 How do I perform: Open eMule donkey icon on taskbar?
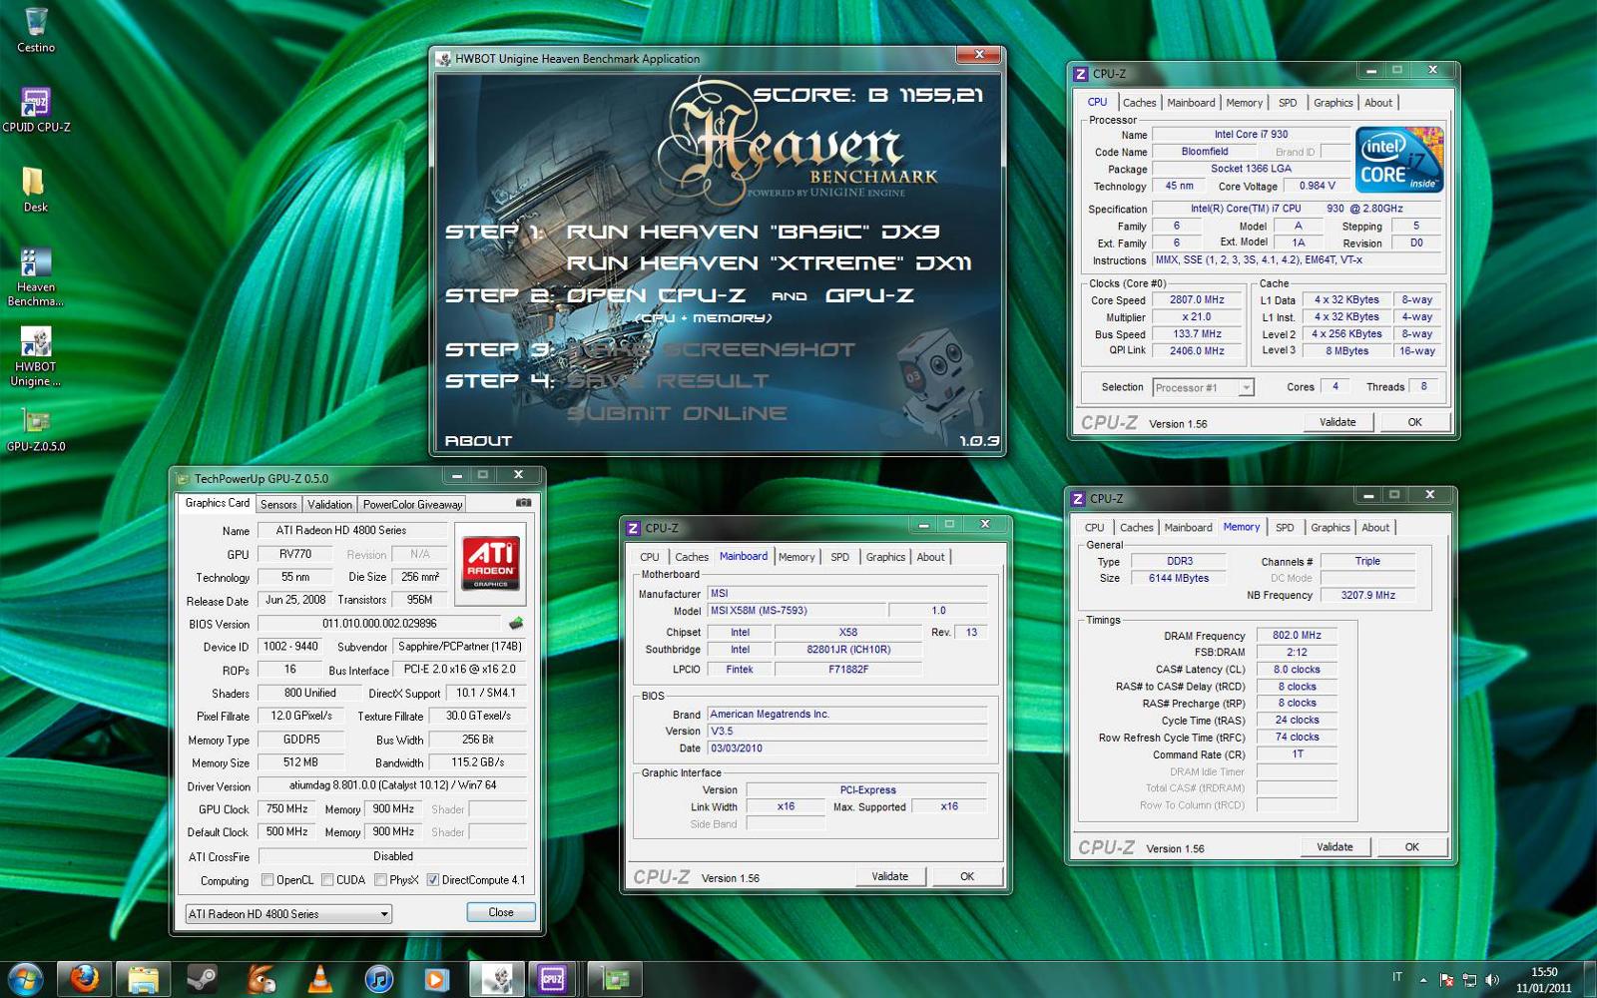(x=261, y=979)
